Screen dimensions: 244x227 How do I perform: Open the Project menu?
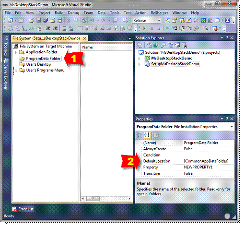[x=44, y=13]
